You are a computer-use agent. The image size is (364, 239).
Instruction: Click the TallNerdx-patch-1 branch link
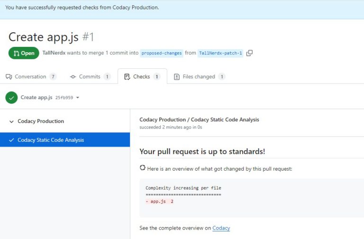220,53
